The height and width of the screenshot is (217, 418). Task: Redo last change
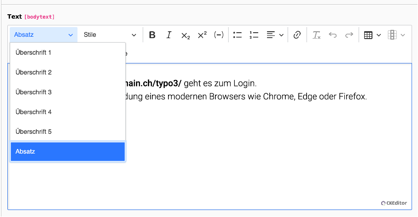tap(349, 35)
